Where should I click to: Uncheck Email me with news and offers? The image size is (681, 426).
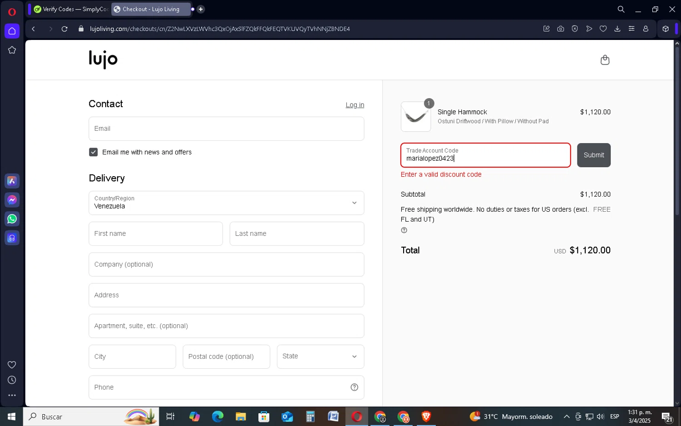tap(94, 152)
